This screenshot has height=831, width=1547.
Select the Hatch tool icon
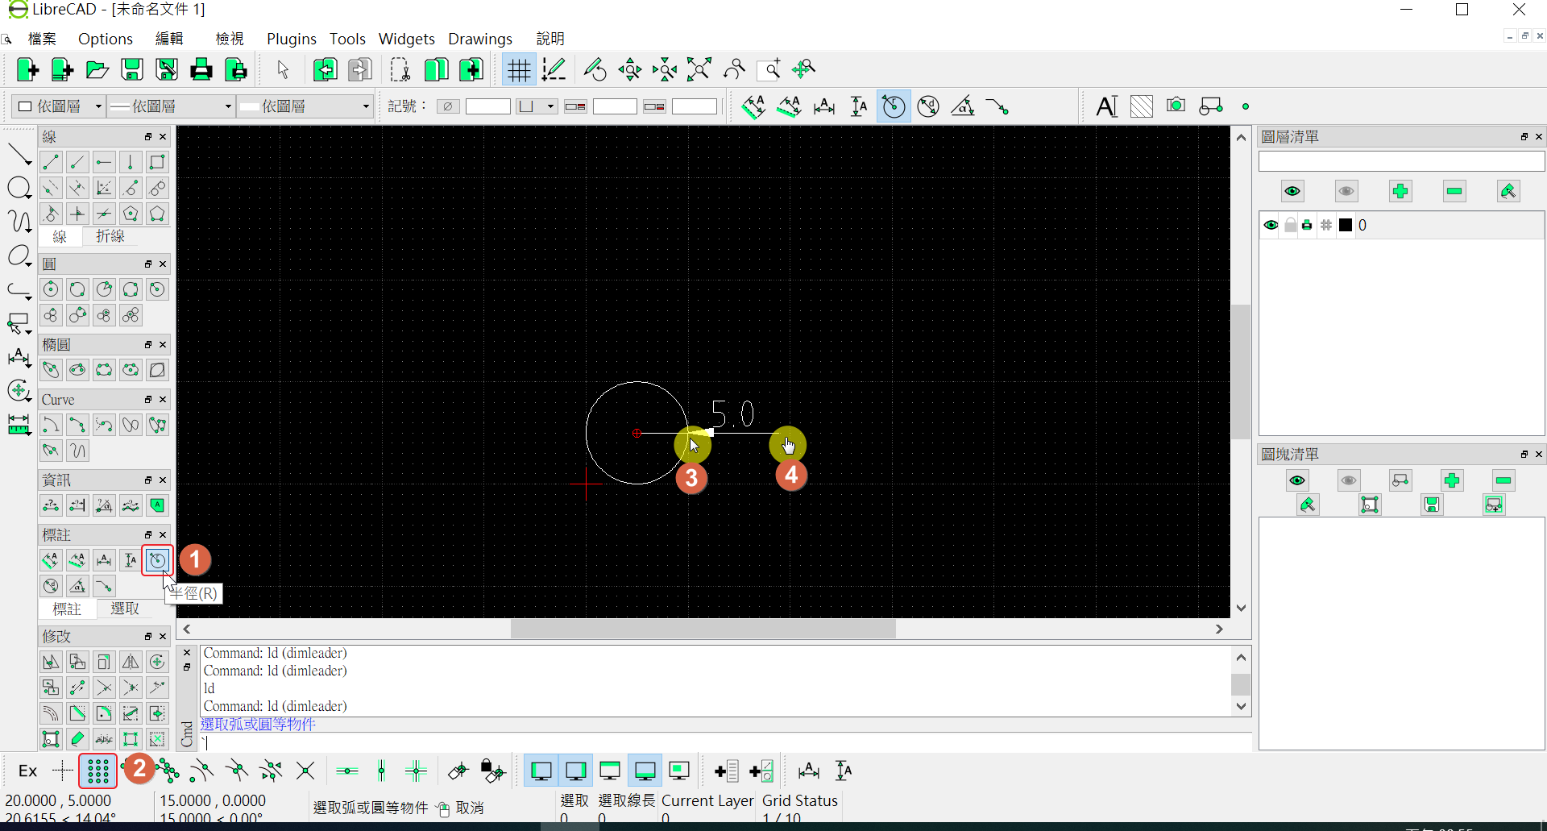pyautogui.click(x=1141, y=106)
